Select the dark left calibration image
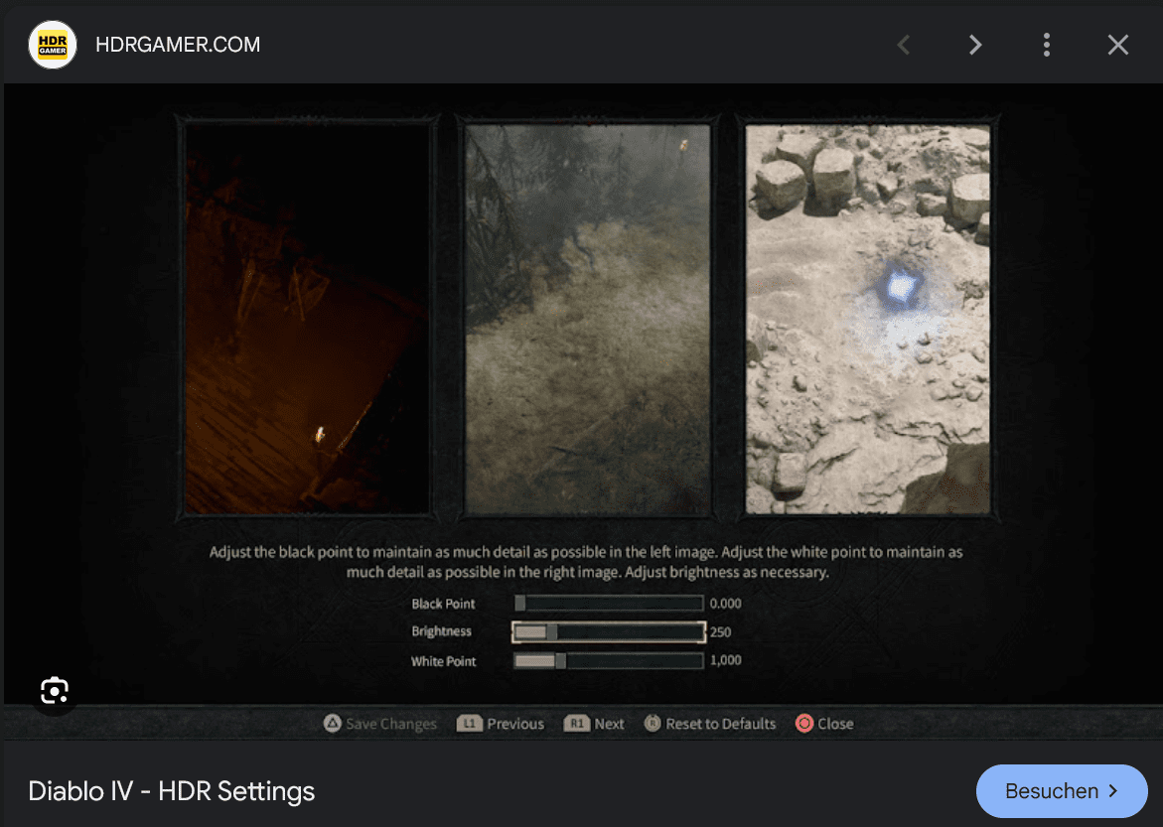 [307, 319]
